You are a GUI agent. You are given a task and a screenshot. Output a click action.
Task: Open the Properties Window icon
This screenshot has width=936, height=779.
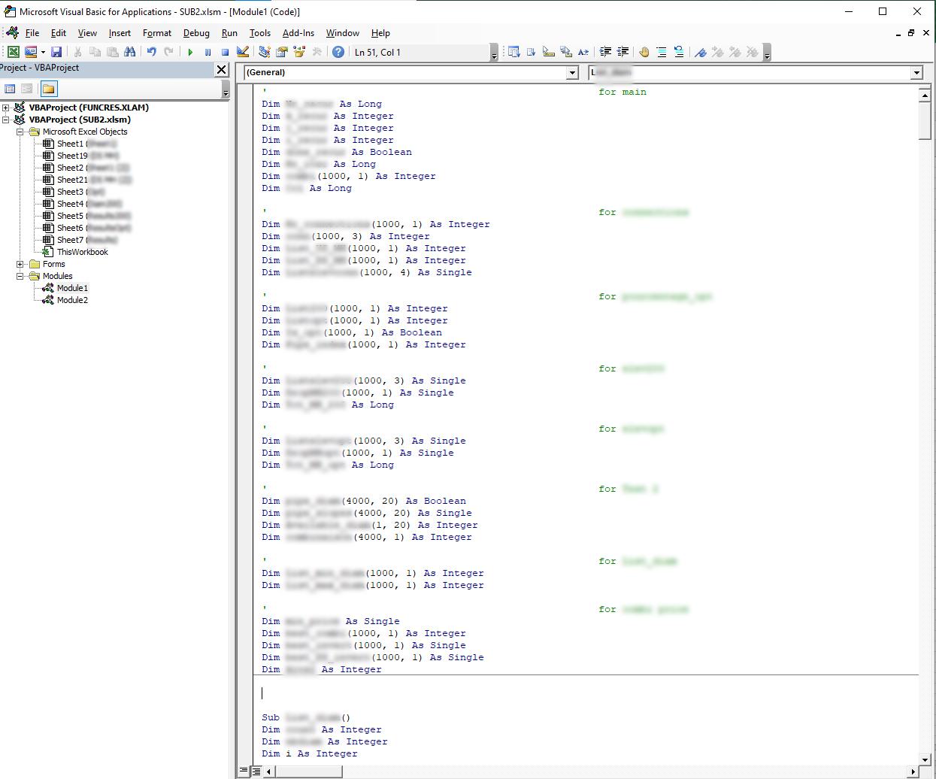[281, 52]
